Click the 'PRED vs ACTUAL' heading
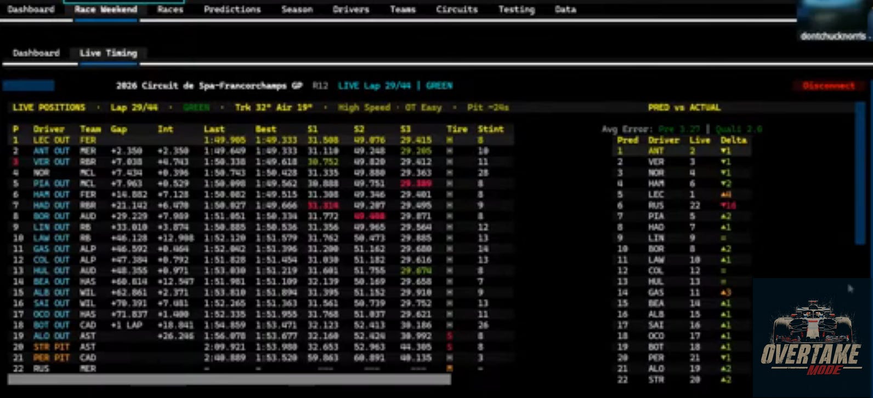The height and width of the screenshot is (398, 873). pos(684,107)
